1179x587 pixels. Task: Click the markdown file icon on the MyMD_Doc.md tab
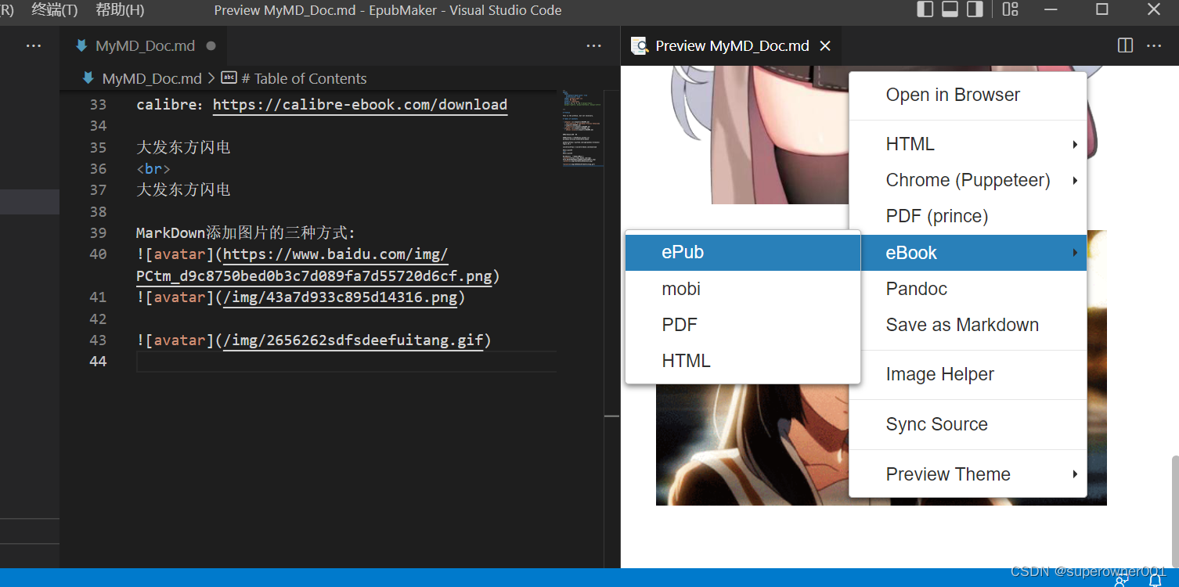click(81, 45)
